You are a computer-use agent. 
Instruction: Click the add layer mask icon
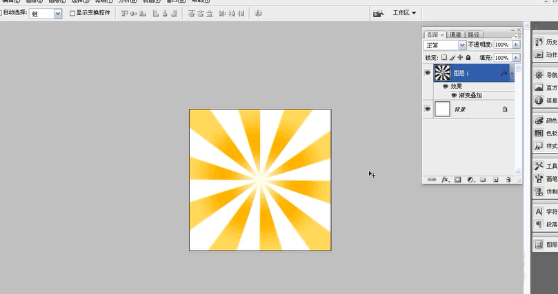(x=458, y=180)
